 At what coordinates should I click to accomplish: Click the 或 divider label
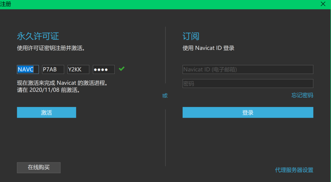(165, 96)
